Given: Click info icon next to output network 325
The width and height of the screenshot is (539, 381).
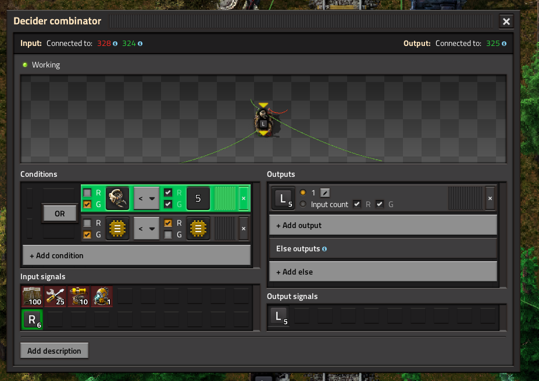Looking at the screenshot, I should pos(504,44).
